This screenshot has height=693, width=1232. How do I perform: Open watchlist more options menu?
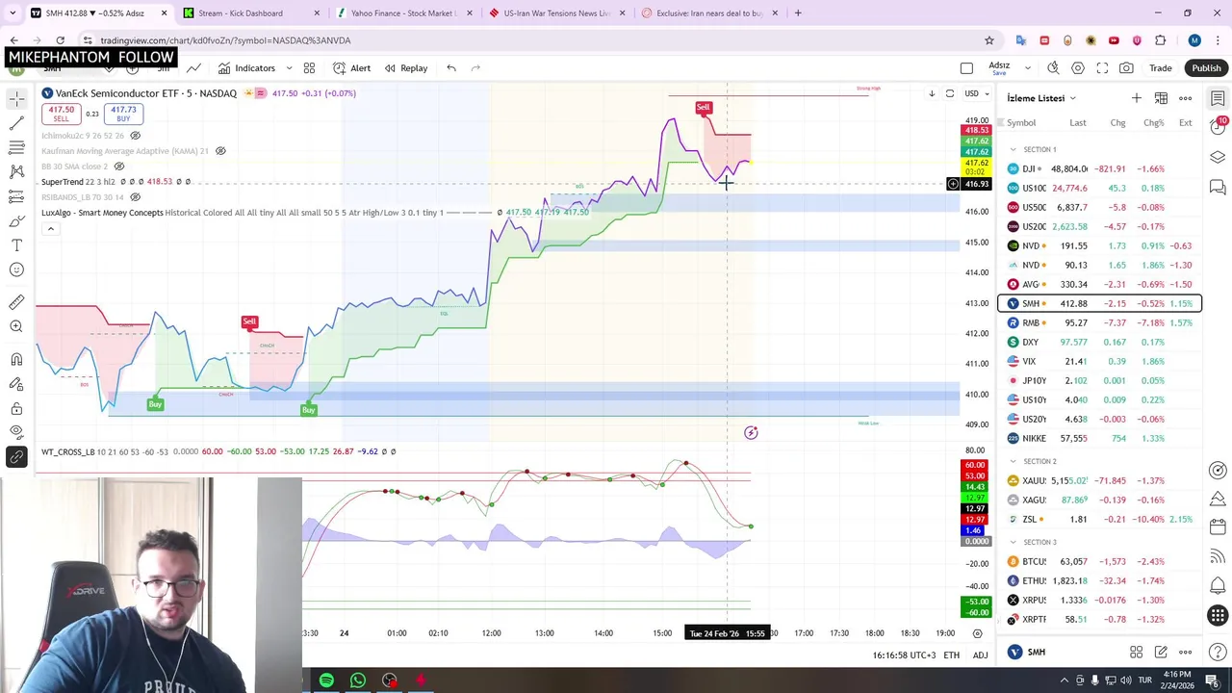point(1186,98)
